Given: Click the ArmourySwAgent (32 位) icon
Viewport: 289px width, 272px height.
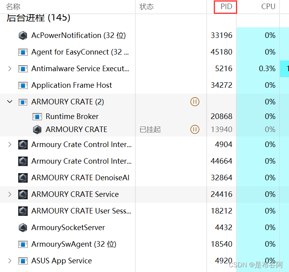Looking at the screenshot, I should click(23, 244).
